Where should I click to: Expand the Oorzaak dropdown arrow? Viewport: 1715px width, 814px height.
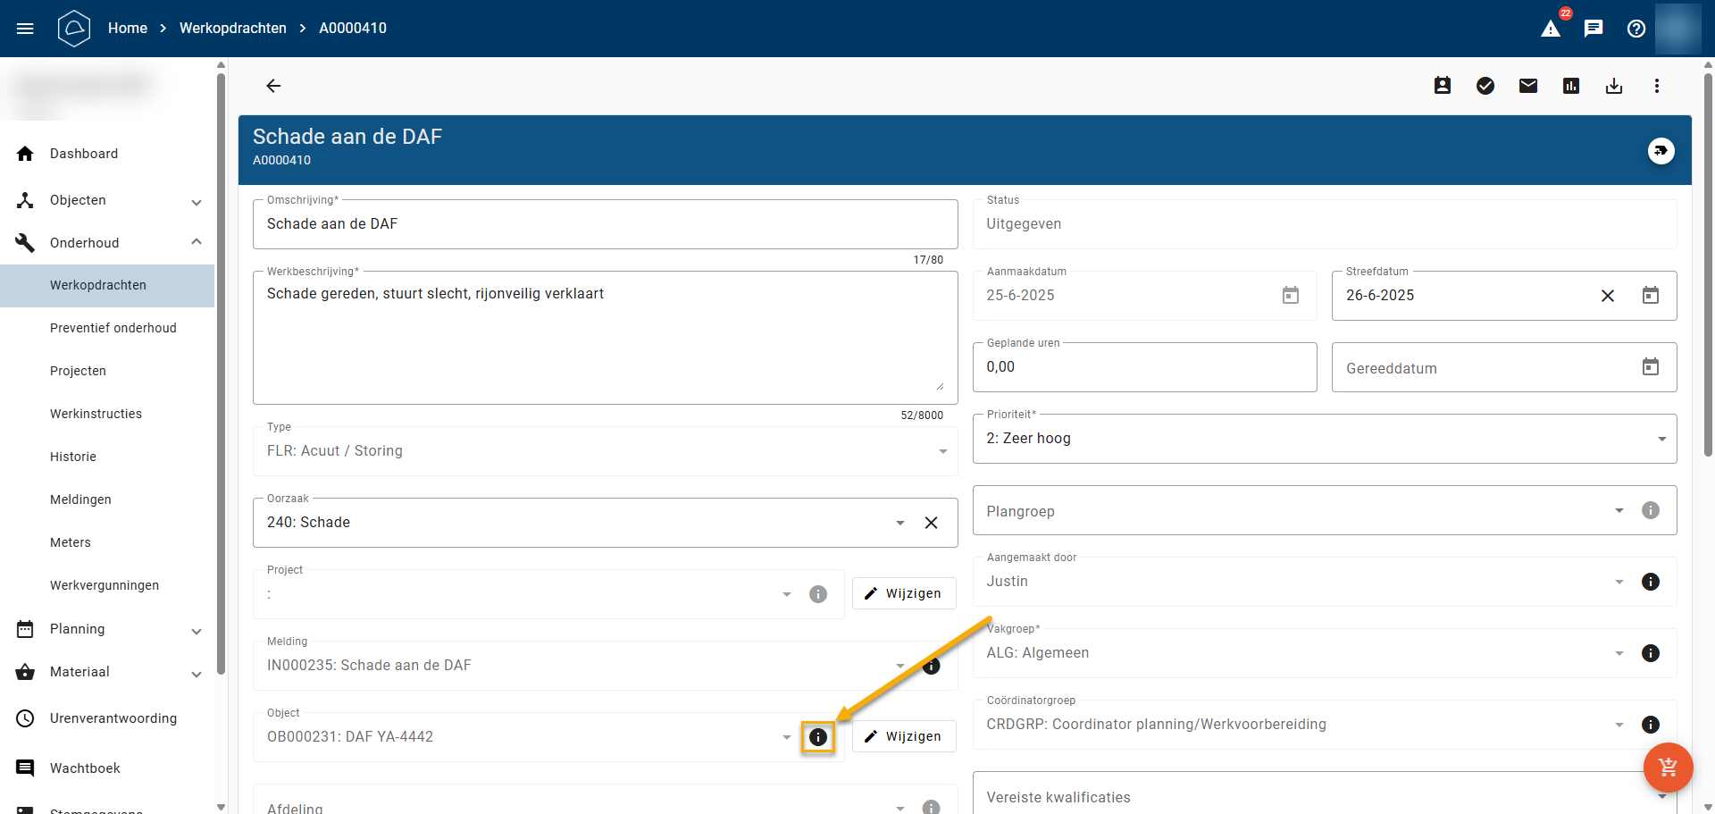pyautogui.click(x=900, y=523)
